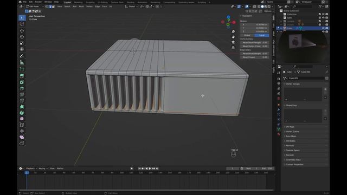Viewport: 347px width, 195px height.
Task: Select the Spin tool
Action: (22, 113)
